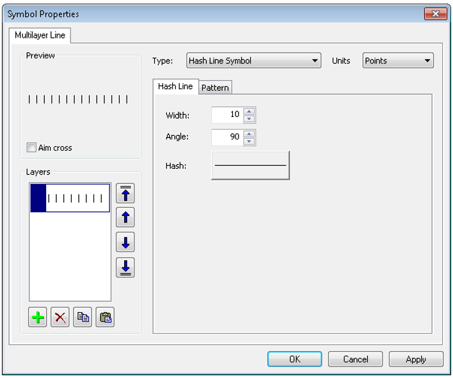Select the Hash Line tab
This screenshot has height=378, width=453.
pos(175,86)
